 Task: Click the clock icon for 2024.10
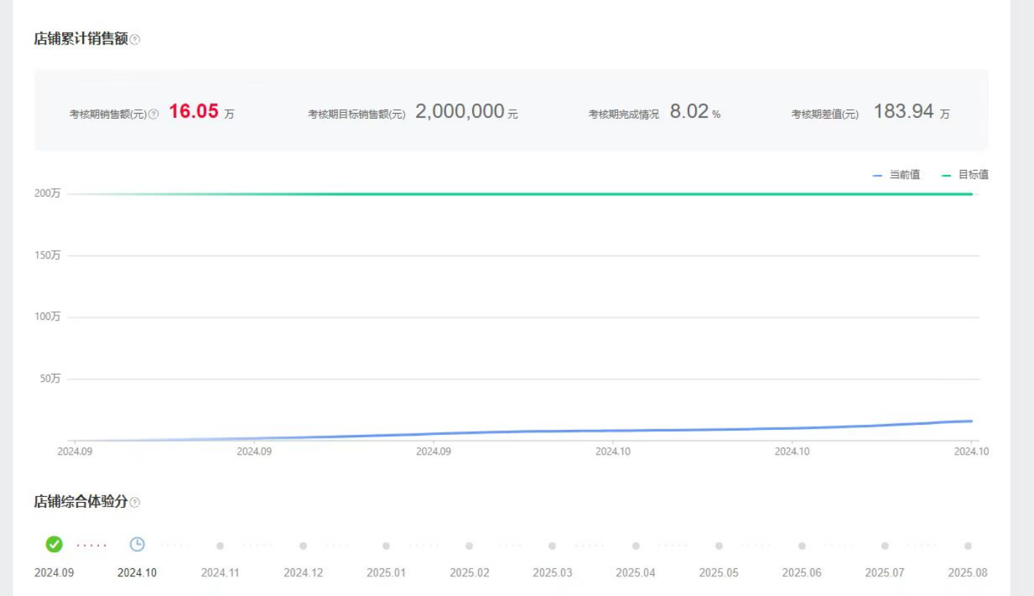pos(137,544)
